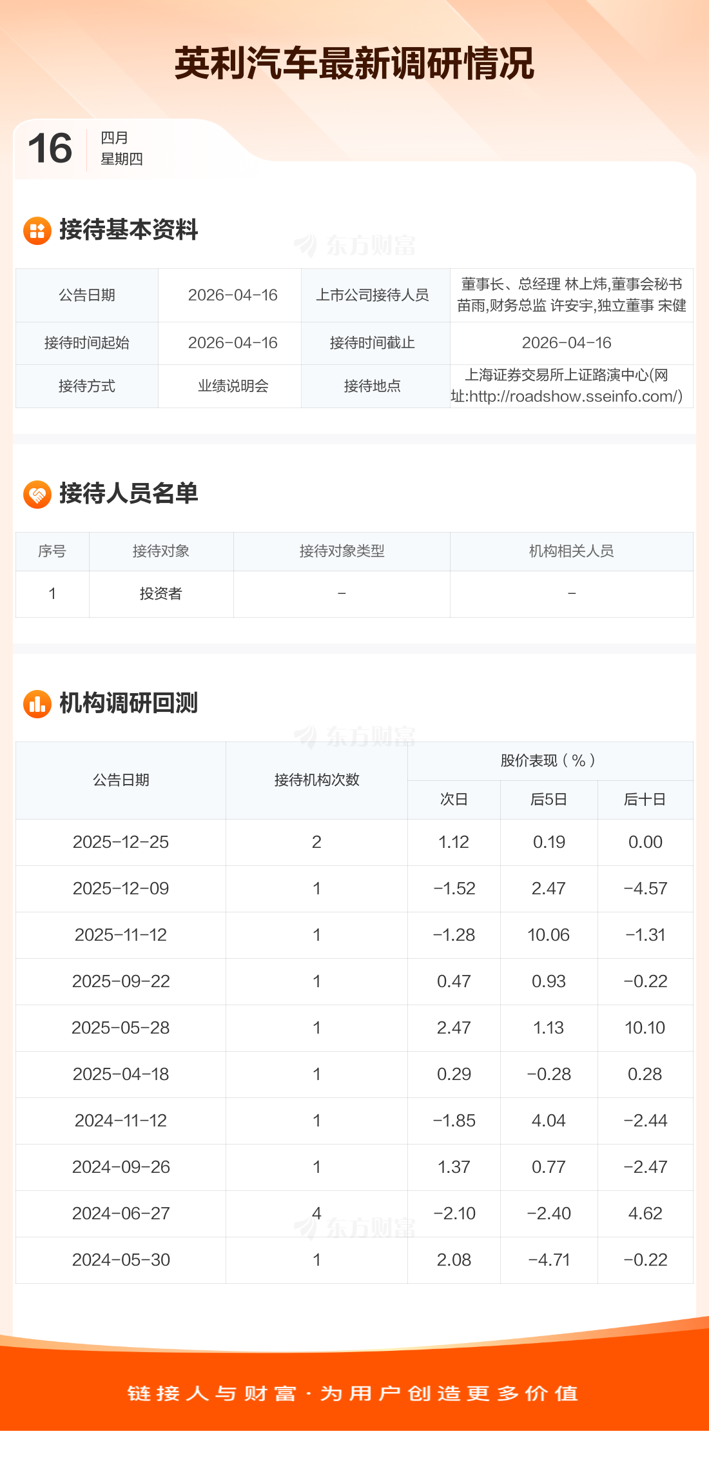This screenshot has width=709, height=1474.
Task: Select the 机构相关人员 column header
Action: click(571, 551)
